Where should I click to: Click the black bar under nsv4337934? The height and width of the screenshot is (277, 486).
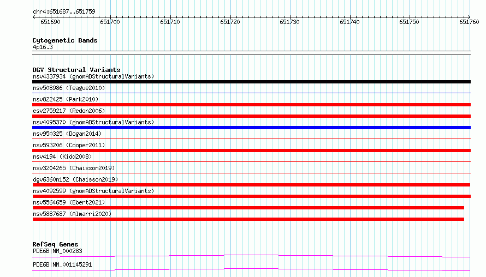[x=251, y=82]
